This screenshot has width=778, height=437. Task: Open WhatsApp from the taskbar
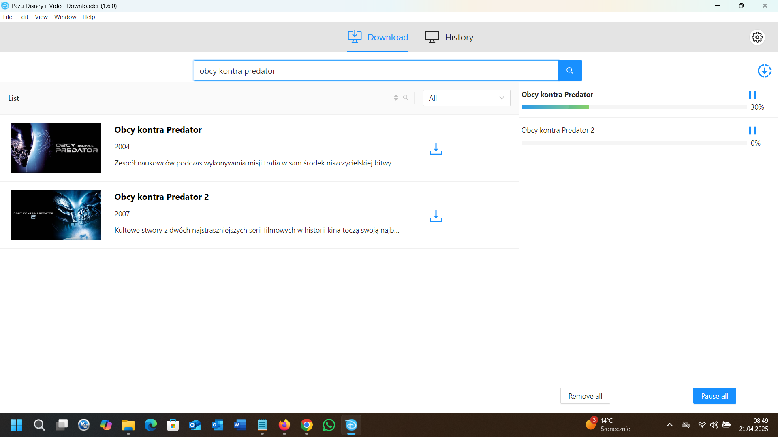pos(329,425)
